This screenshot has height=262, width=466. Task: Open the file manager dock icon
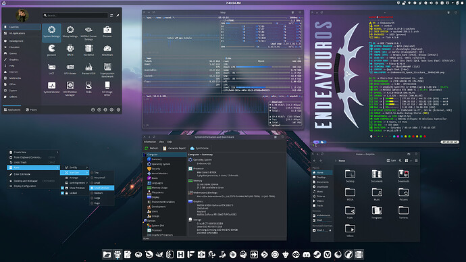[x=107, y=255]
